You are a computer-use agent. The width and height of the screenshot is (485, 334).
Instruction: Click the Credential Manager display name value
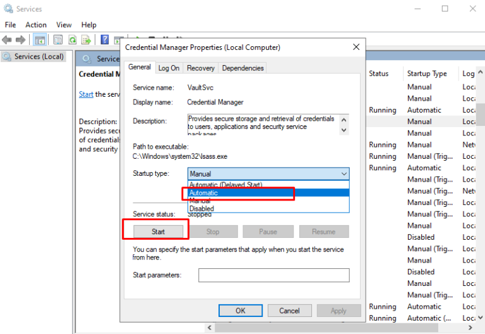215,102
